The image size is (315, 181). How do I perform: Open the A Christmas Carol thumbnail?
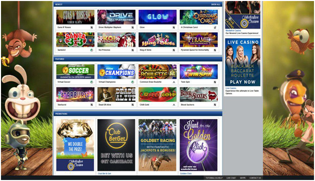pyautogui.click(x=199, y=17)
